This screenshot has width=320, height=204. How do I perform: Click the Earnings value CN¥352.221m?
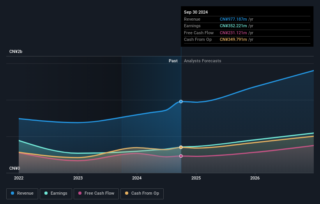click(x=233, y=26)
